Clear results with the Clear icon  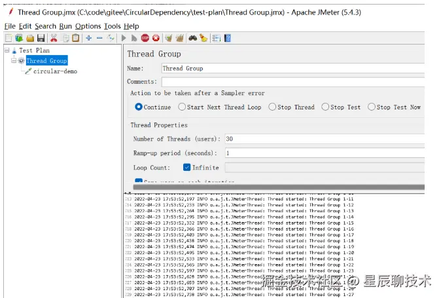(x=168, y=38)
